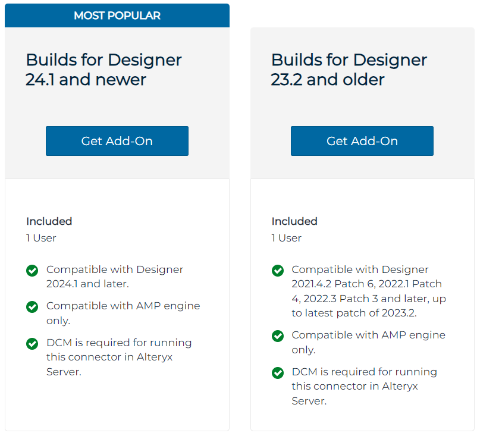Click checkmark beside 'Designer 2021.4.2 Patch 6' text
Screen dimensions: 477x436
point(278,271)
